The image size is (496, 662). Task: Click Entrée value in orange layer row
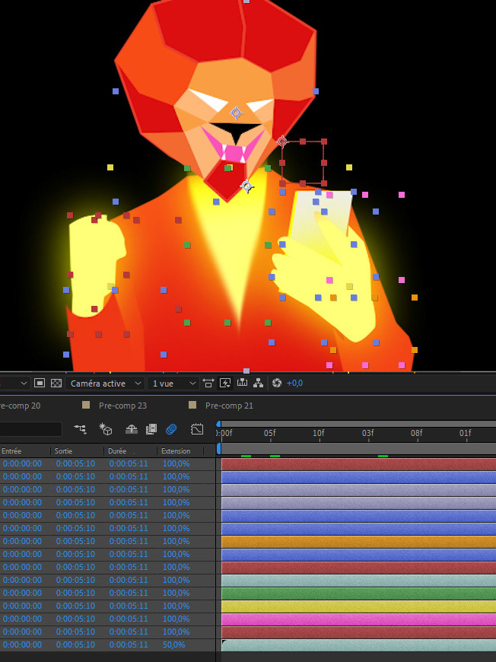click(x=22, y=541)
